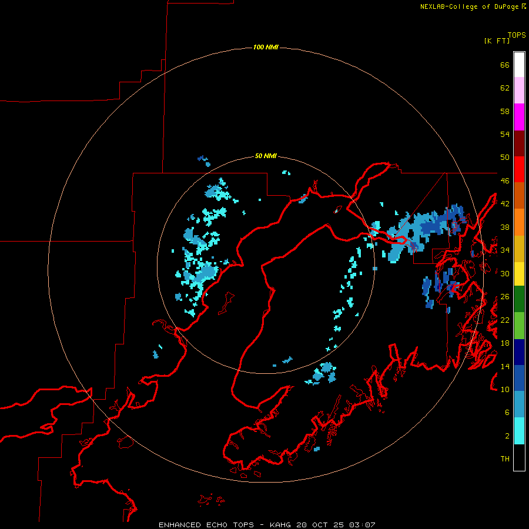The width and height of the screenshot is (529, 529).
Task: Click the 10 legend value
Action: click(505, 389)
